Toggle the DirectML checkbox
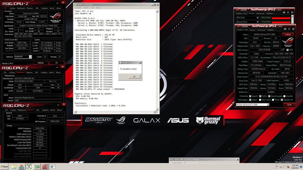Viewport: 303px width, 170px height. click(x=284, y=96)
